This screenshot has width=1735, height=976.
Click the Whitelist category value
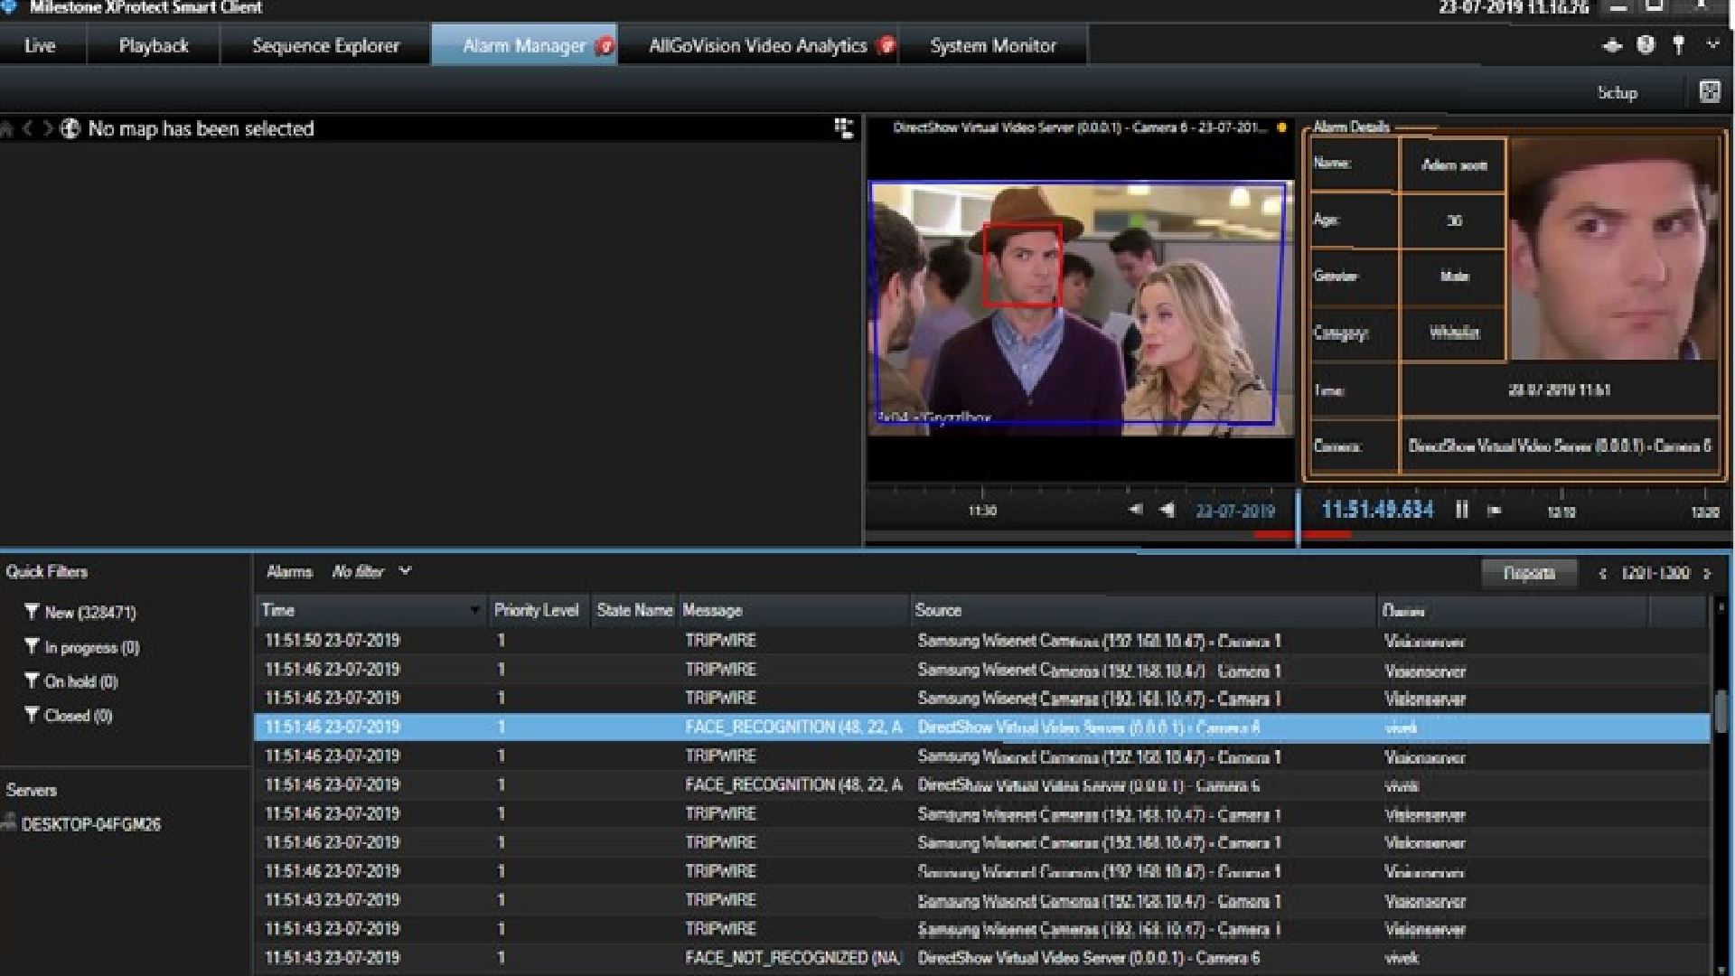click(1453, 333)
